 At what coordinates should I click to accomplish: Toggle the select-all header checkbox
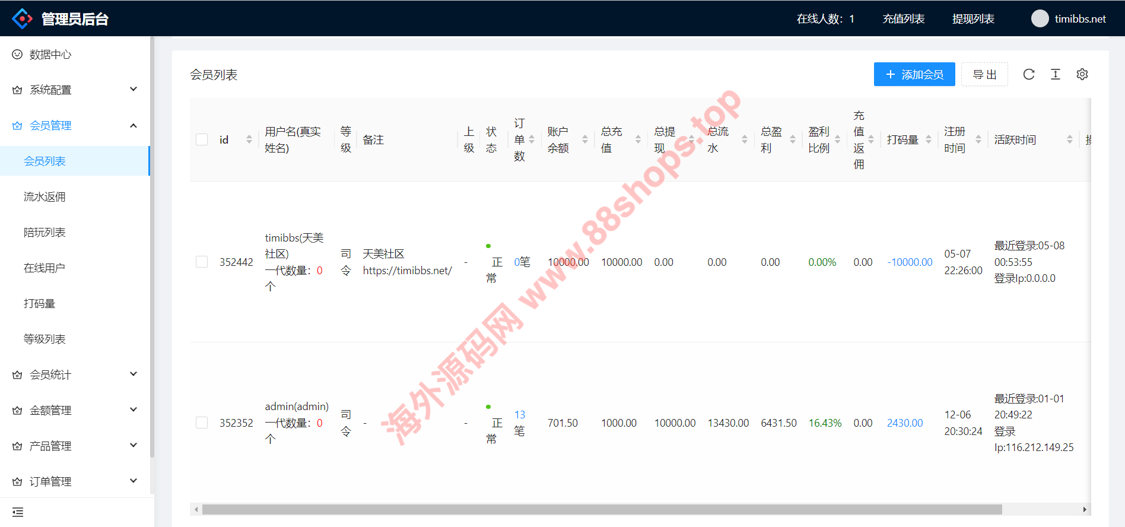pos(202,139)
